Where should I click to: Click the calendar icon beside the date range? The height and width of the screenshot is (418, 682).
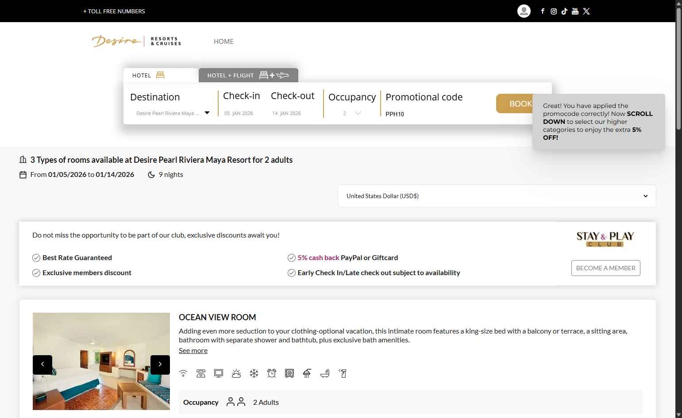[x=23, y=175]
